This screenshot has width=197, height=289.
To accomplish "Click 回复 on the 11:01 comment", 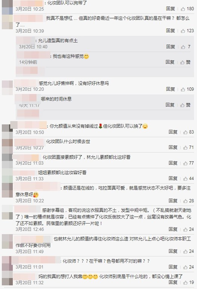I will click(x=173, y=267).
